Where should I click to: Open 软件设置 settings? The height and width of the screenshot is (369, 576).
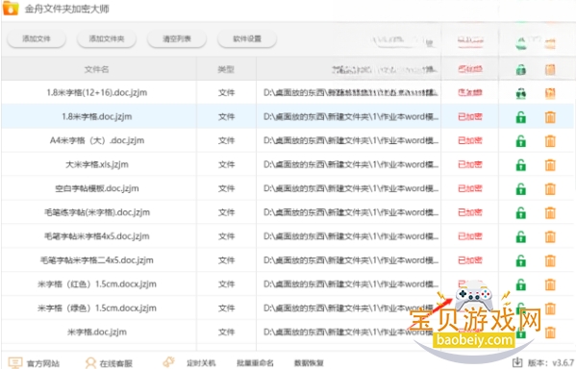coord(247,39)
